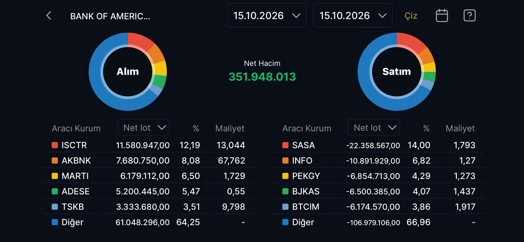Click net lot value -106.979.106,00
The image size is (524, 242).
tap(373, 222)
